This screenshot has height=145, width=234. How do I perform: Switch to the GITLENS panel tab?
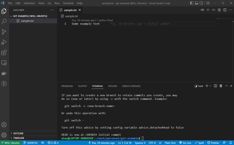(113, 86)
